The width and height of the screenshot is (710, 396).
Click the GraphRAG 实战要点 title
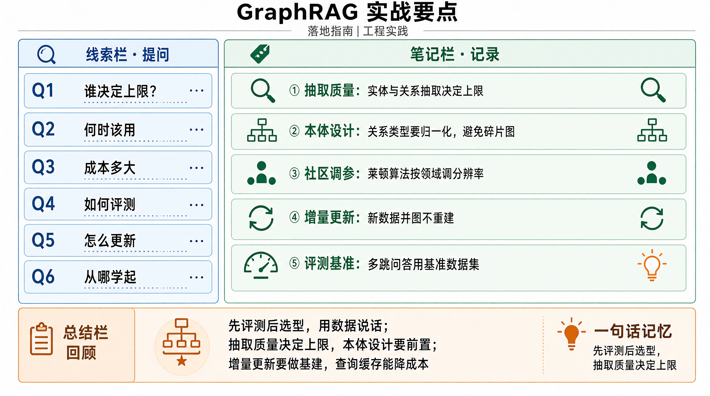(x=347, y=12)
